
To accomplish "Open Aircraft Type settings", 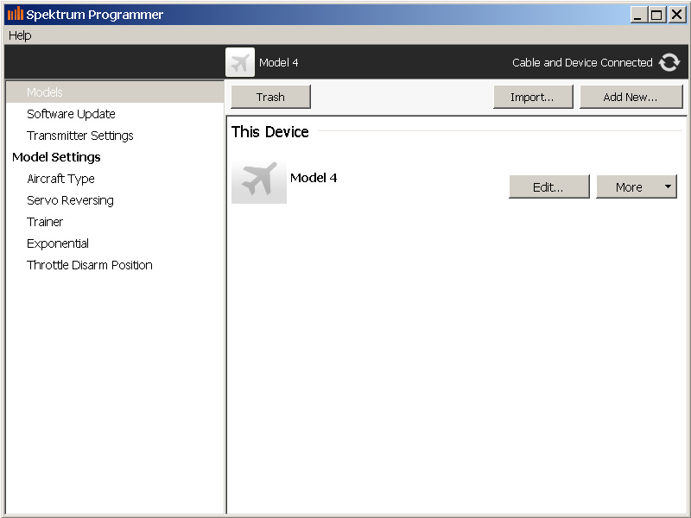I will [60, 179].
